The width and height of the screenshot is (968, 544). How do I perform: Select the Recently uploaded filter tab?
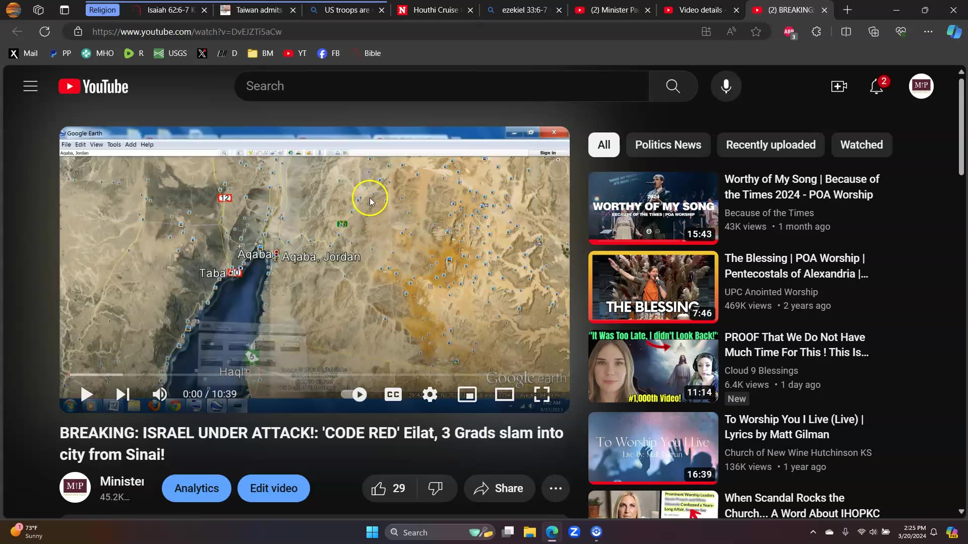pyautogui.click(x=770, y=145)
